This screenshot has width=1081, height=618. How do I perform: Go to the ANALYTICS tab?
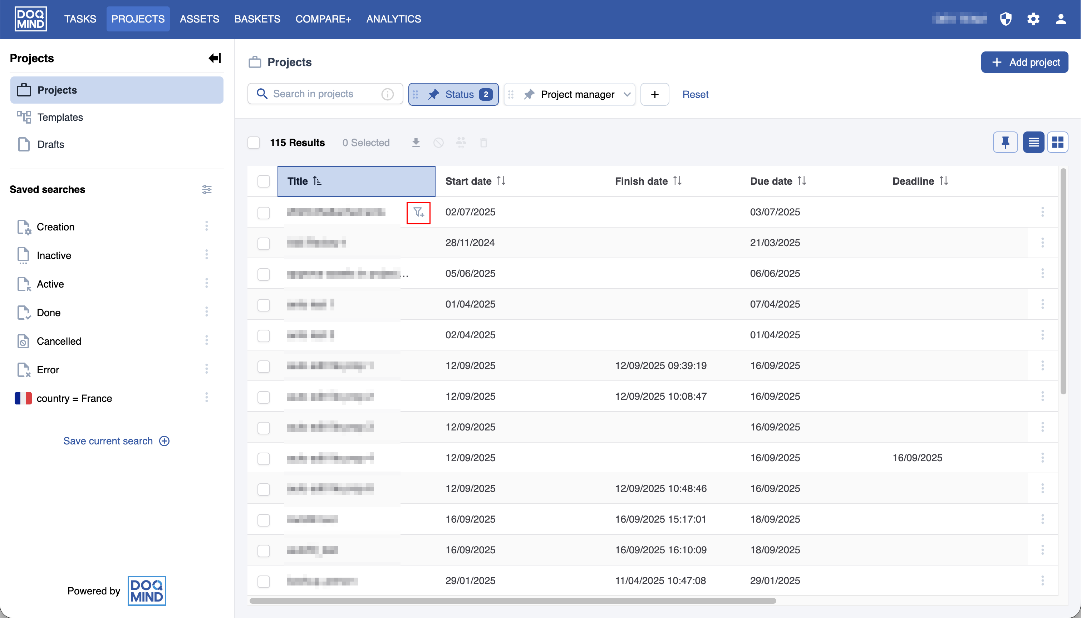click(x=393, y=19)
